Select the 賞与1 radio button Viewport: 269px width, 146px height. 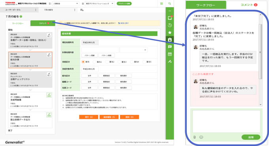click(x=95, y=62)
